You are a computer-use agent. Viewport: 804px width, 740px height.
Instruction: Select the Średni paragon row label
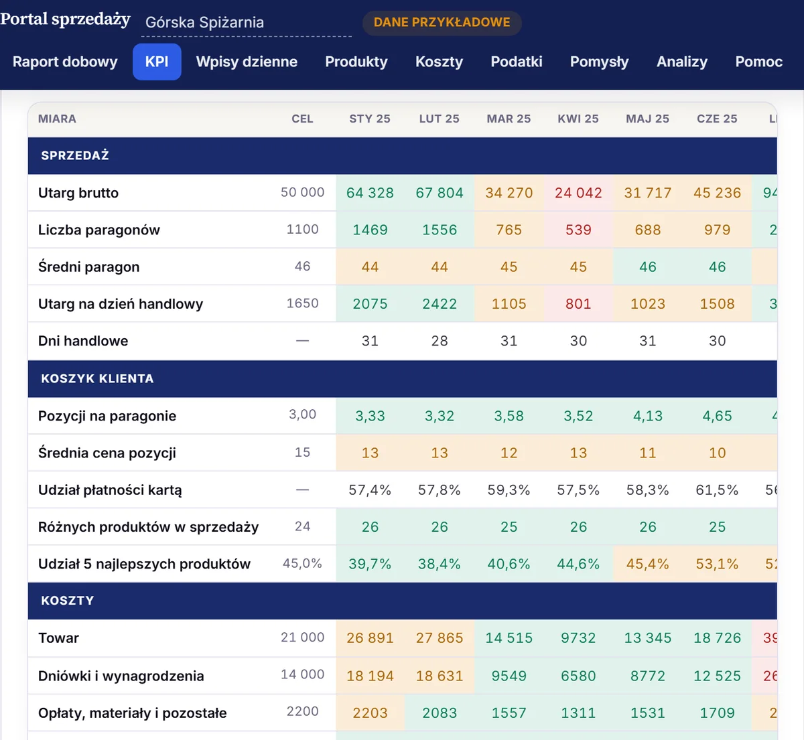click(89, 267)
